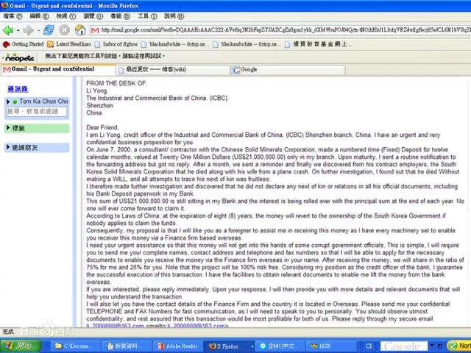
Task: Open the Firefox taskbar group dropdown arrow
Action: (252, 346)
